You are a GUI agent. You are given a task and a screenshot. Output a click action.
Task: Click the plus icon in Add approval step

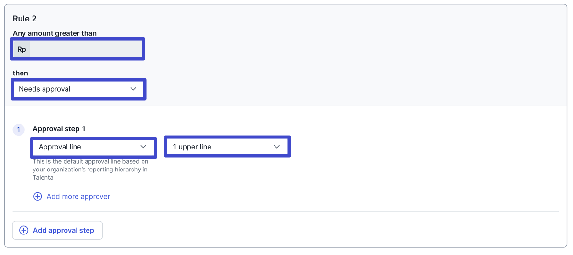23,230
